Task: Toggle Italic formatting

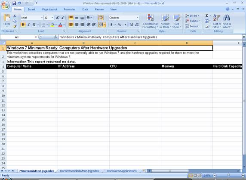Action: [28, 25]
